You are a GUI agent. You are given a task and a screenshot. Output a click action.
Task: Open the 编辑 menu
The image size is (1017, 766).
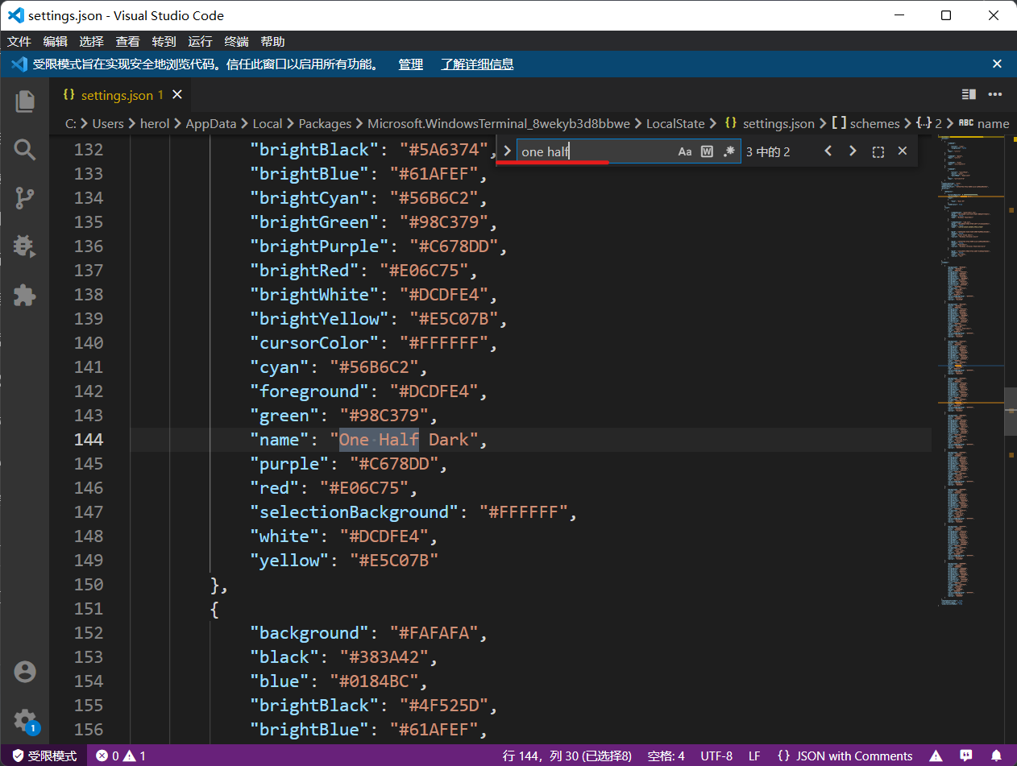pos(56,41)
